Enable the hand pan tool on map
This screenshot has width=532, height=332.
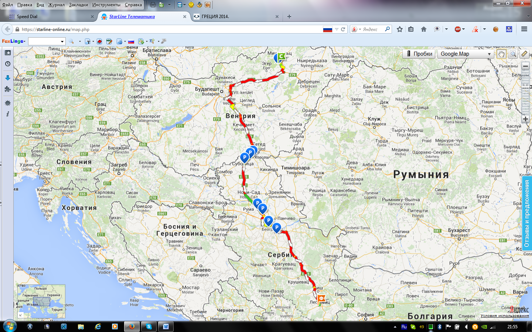pyautogui.click(x=501, y=54)
